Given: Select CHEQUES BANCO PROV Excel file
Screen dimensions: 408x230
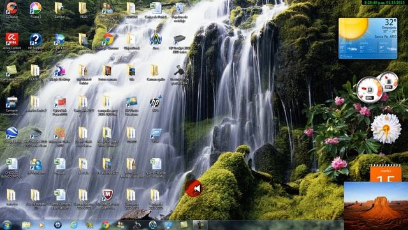Looking at the screenshot, I should coord(11,168).
